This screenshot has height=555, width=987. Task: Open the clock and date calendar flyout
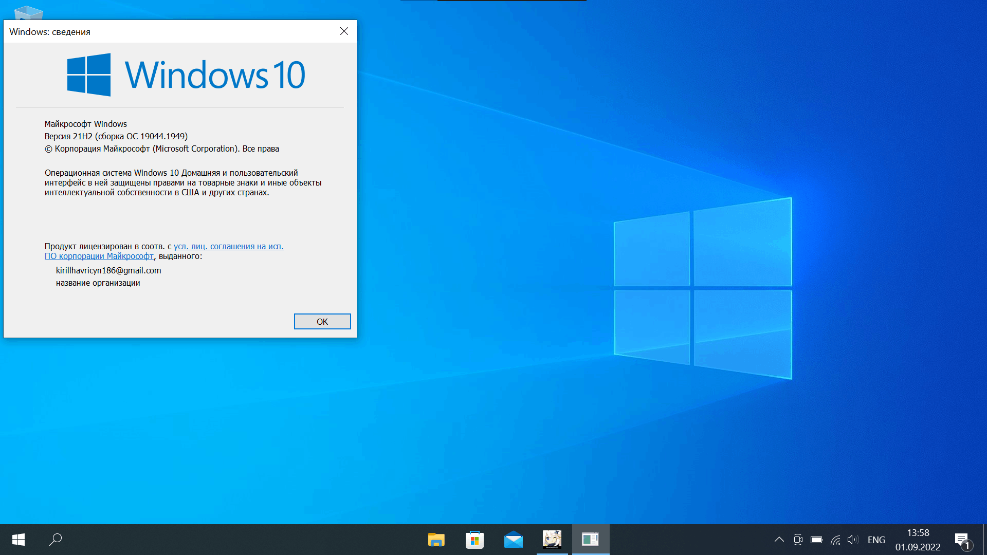(x=918, y=540)
